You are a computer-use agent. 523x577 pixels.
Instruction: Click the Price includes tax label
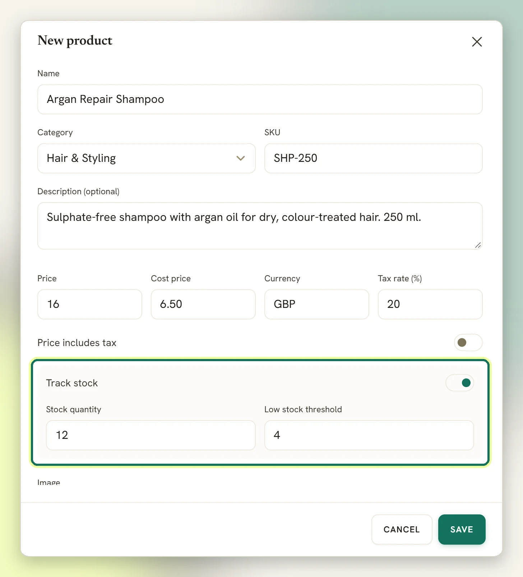pos(77,343)
